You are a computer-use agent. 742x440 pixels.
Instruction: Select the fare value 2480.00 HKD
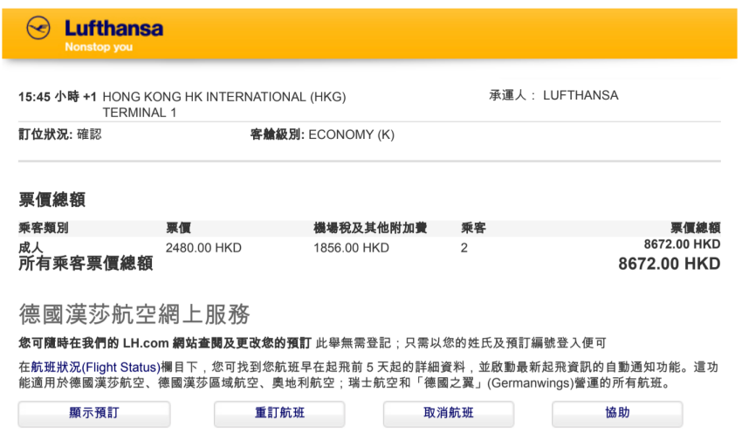pos(203,248)
